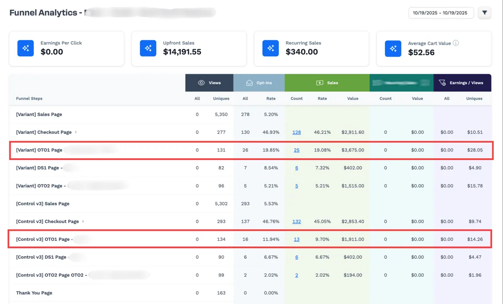Click the $194.00 sales value cell
Viewport: 503px width, 304px height.
point(353,275)
